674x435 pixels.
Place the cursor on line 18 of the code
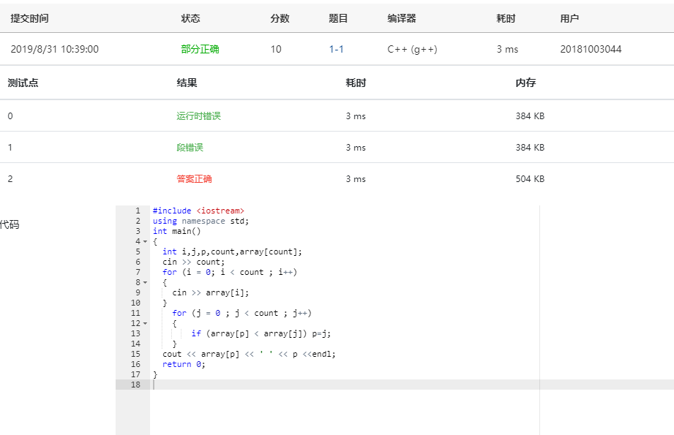coord(220,384)
